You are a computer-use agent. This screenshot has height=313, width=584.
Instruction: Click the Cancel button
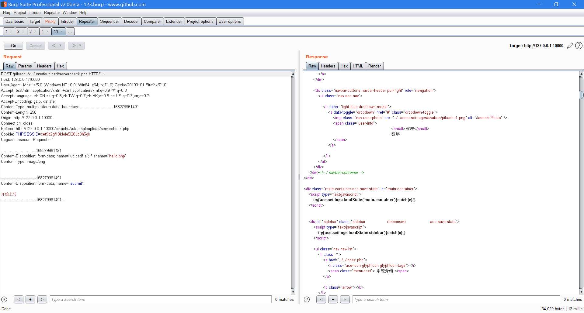[36, 46]
